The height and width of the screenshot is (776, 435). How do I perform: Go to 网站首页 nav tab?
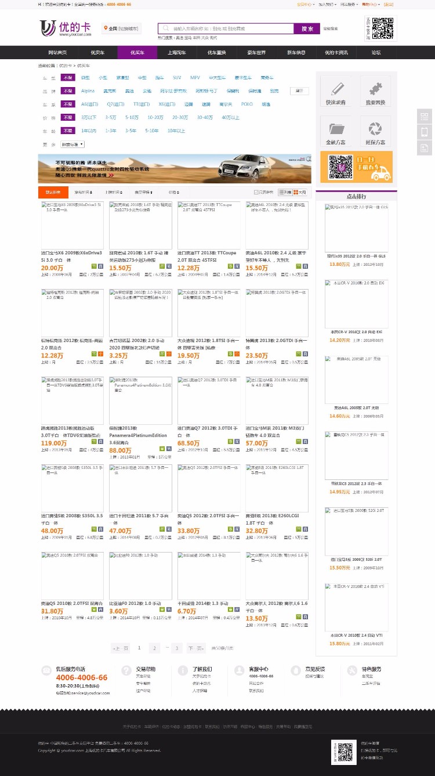click(x=57, y=52)
